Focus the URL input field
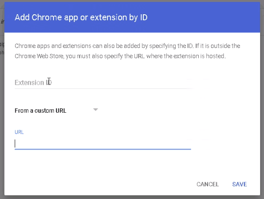This screenshot has width=264, height=199. click(x=103, y=144)
